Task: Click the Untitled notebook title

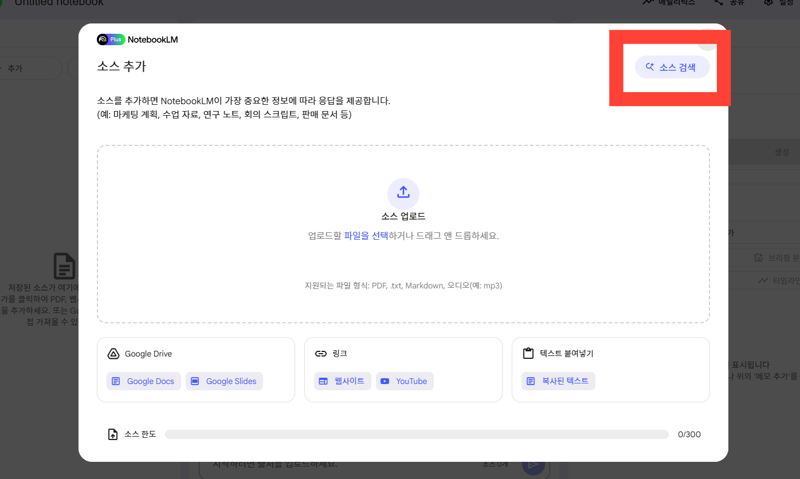Action: click(x=59, y=3)
